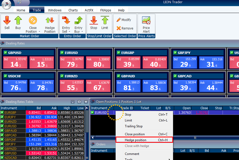Sort rates table by High column header
The width and height of the screenshot is (239, 160).
(x=64, y=108)
